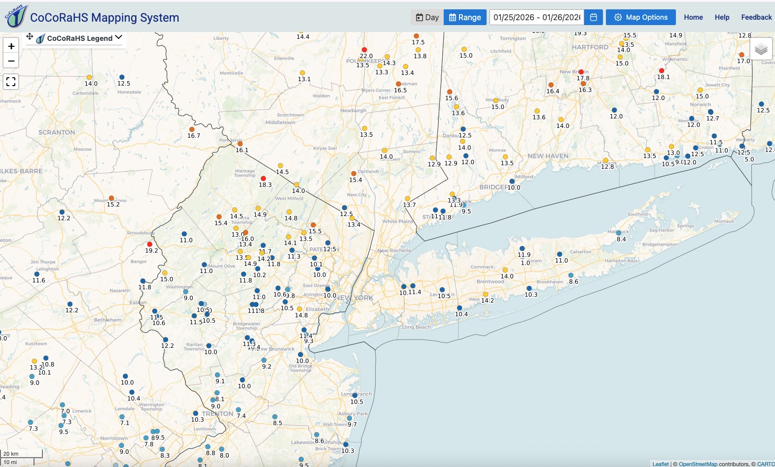Viewport: 775px width, 467px height.
Task: Switch to Day mode
Action: pos(427,17)
